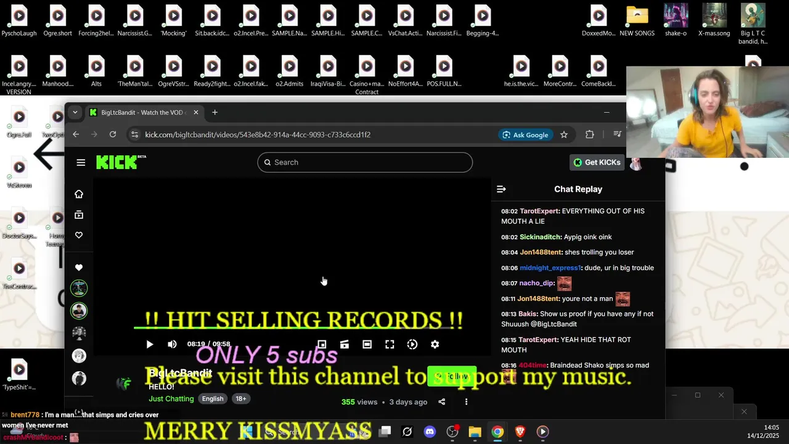Go back in Chrome
The height and width of the screenshot is (444, 789).
click(x=76, y=134)
